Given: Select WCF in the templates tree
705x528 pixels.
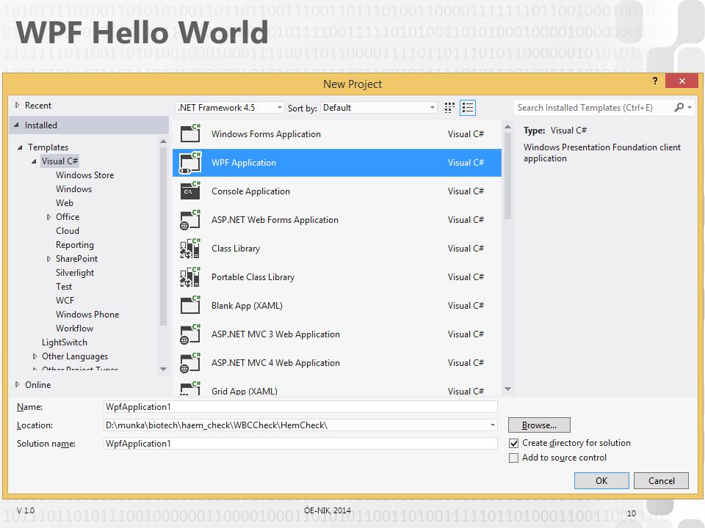Looking at the screenshot, I should click(x=65, y=301).
